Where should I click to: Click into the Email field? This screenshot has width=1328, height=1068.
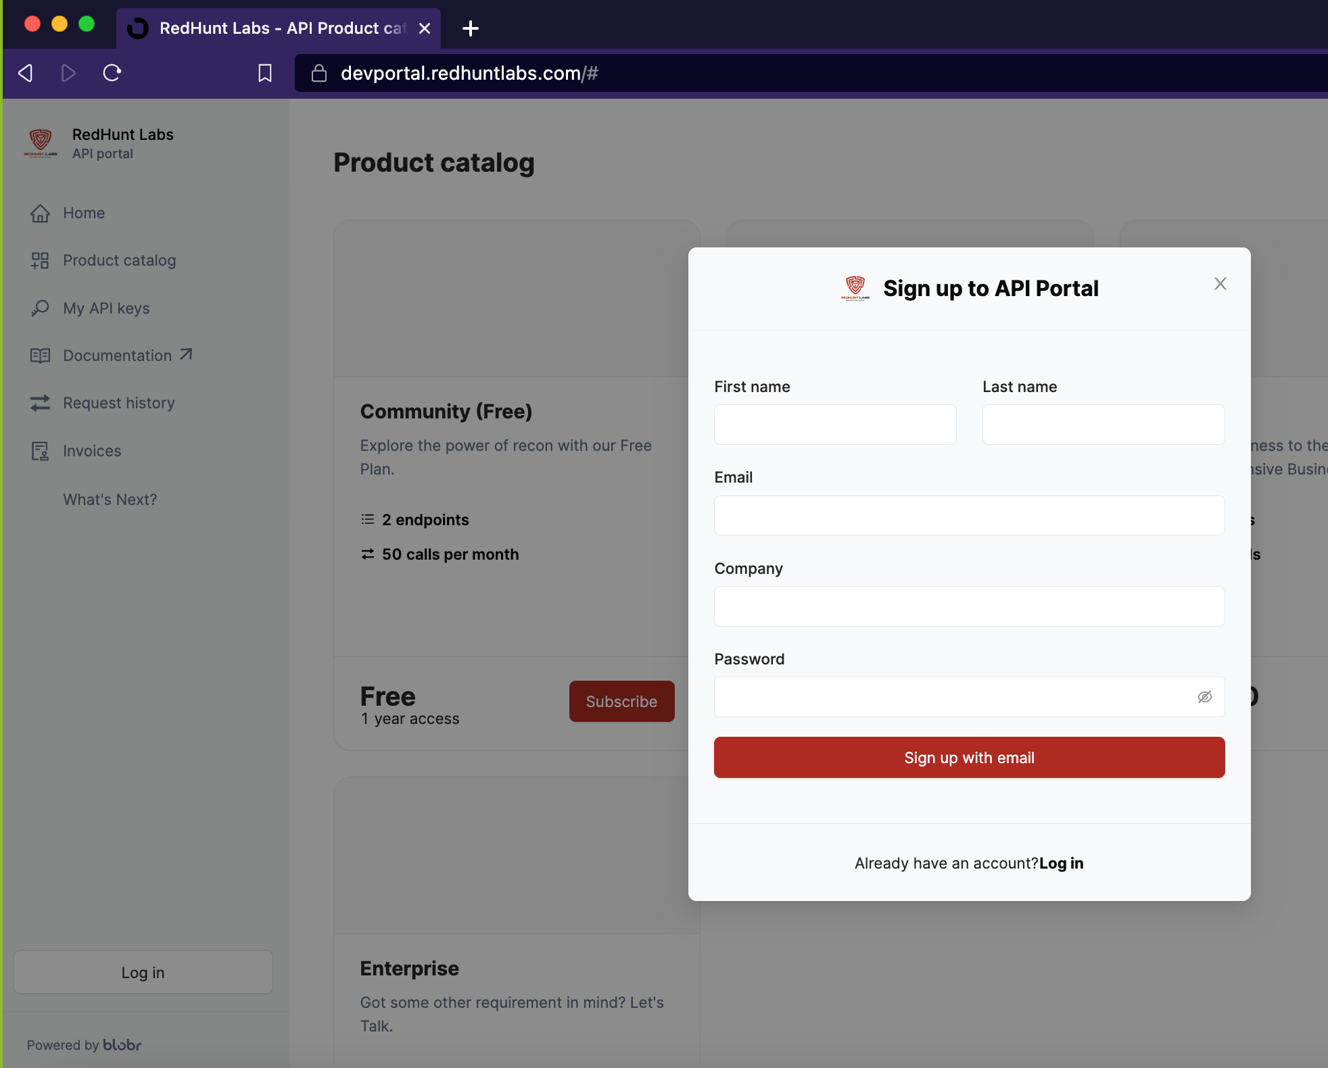coord(969,516)
